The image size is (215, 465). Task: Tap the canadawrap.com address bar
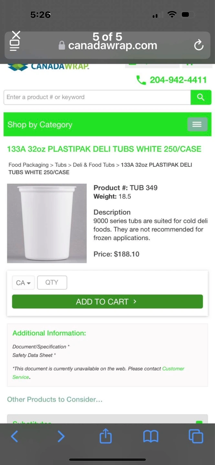pyautogui.click(x=112, y=46)
